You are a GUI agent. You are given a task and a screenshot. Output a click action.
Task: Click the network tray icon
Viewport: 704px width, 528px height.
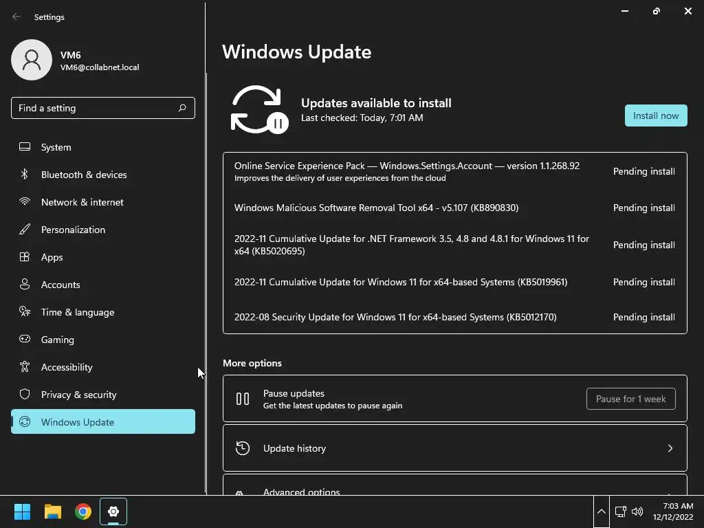pyautogui.click(x=621, y=511)
